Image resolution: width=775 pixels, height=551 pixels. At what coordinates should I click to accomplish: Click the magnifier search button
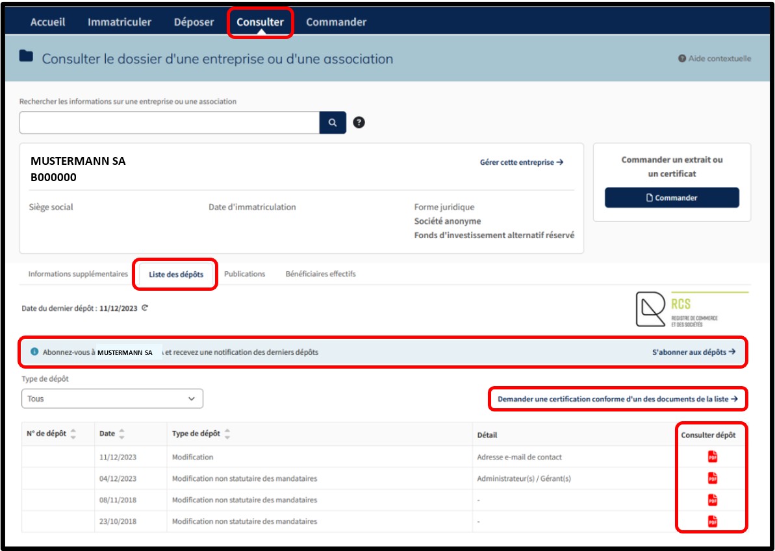coord(333,123)
